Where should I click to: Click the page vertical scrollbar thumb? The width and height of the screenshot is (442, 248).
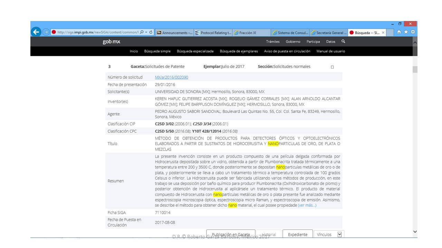click(415, 69)
